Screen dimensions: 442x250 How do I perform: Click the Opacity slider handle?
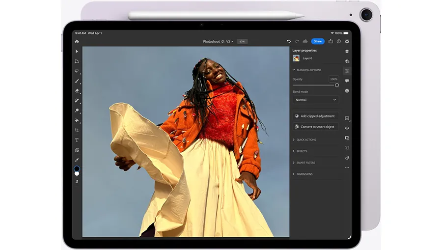(x=337, y=85)
